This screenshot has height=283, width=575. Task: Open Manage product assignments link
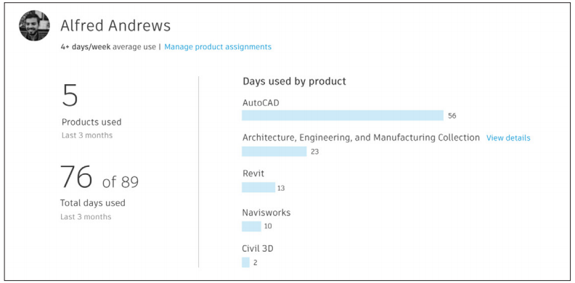[x=218, y=47]
